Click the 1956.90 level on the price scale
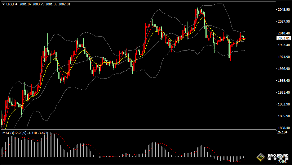Viewport: 292px width, 165px height. 284,69
